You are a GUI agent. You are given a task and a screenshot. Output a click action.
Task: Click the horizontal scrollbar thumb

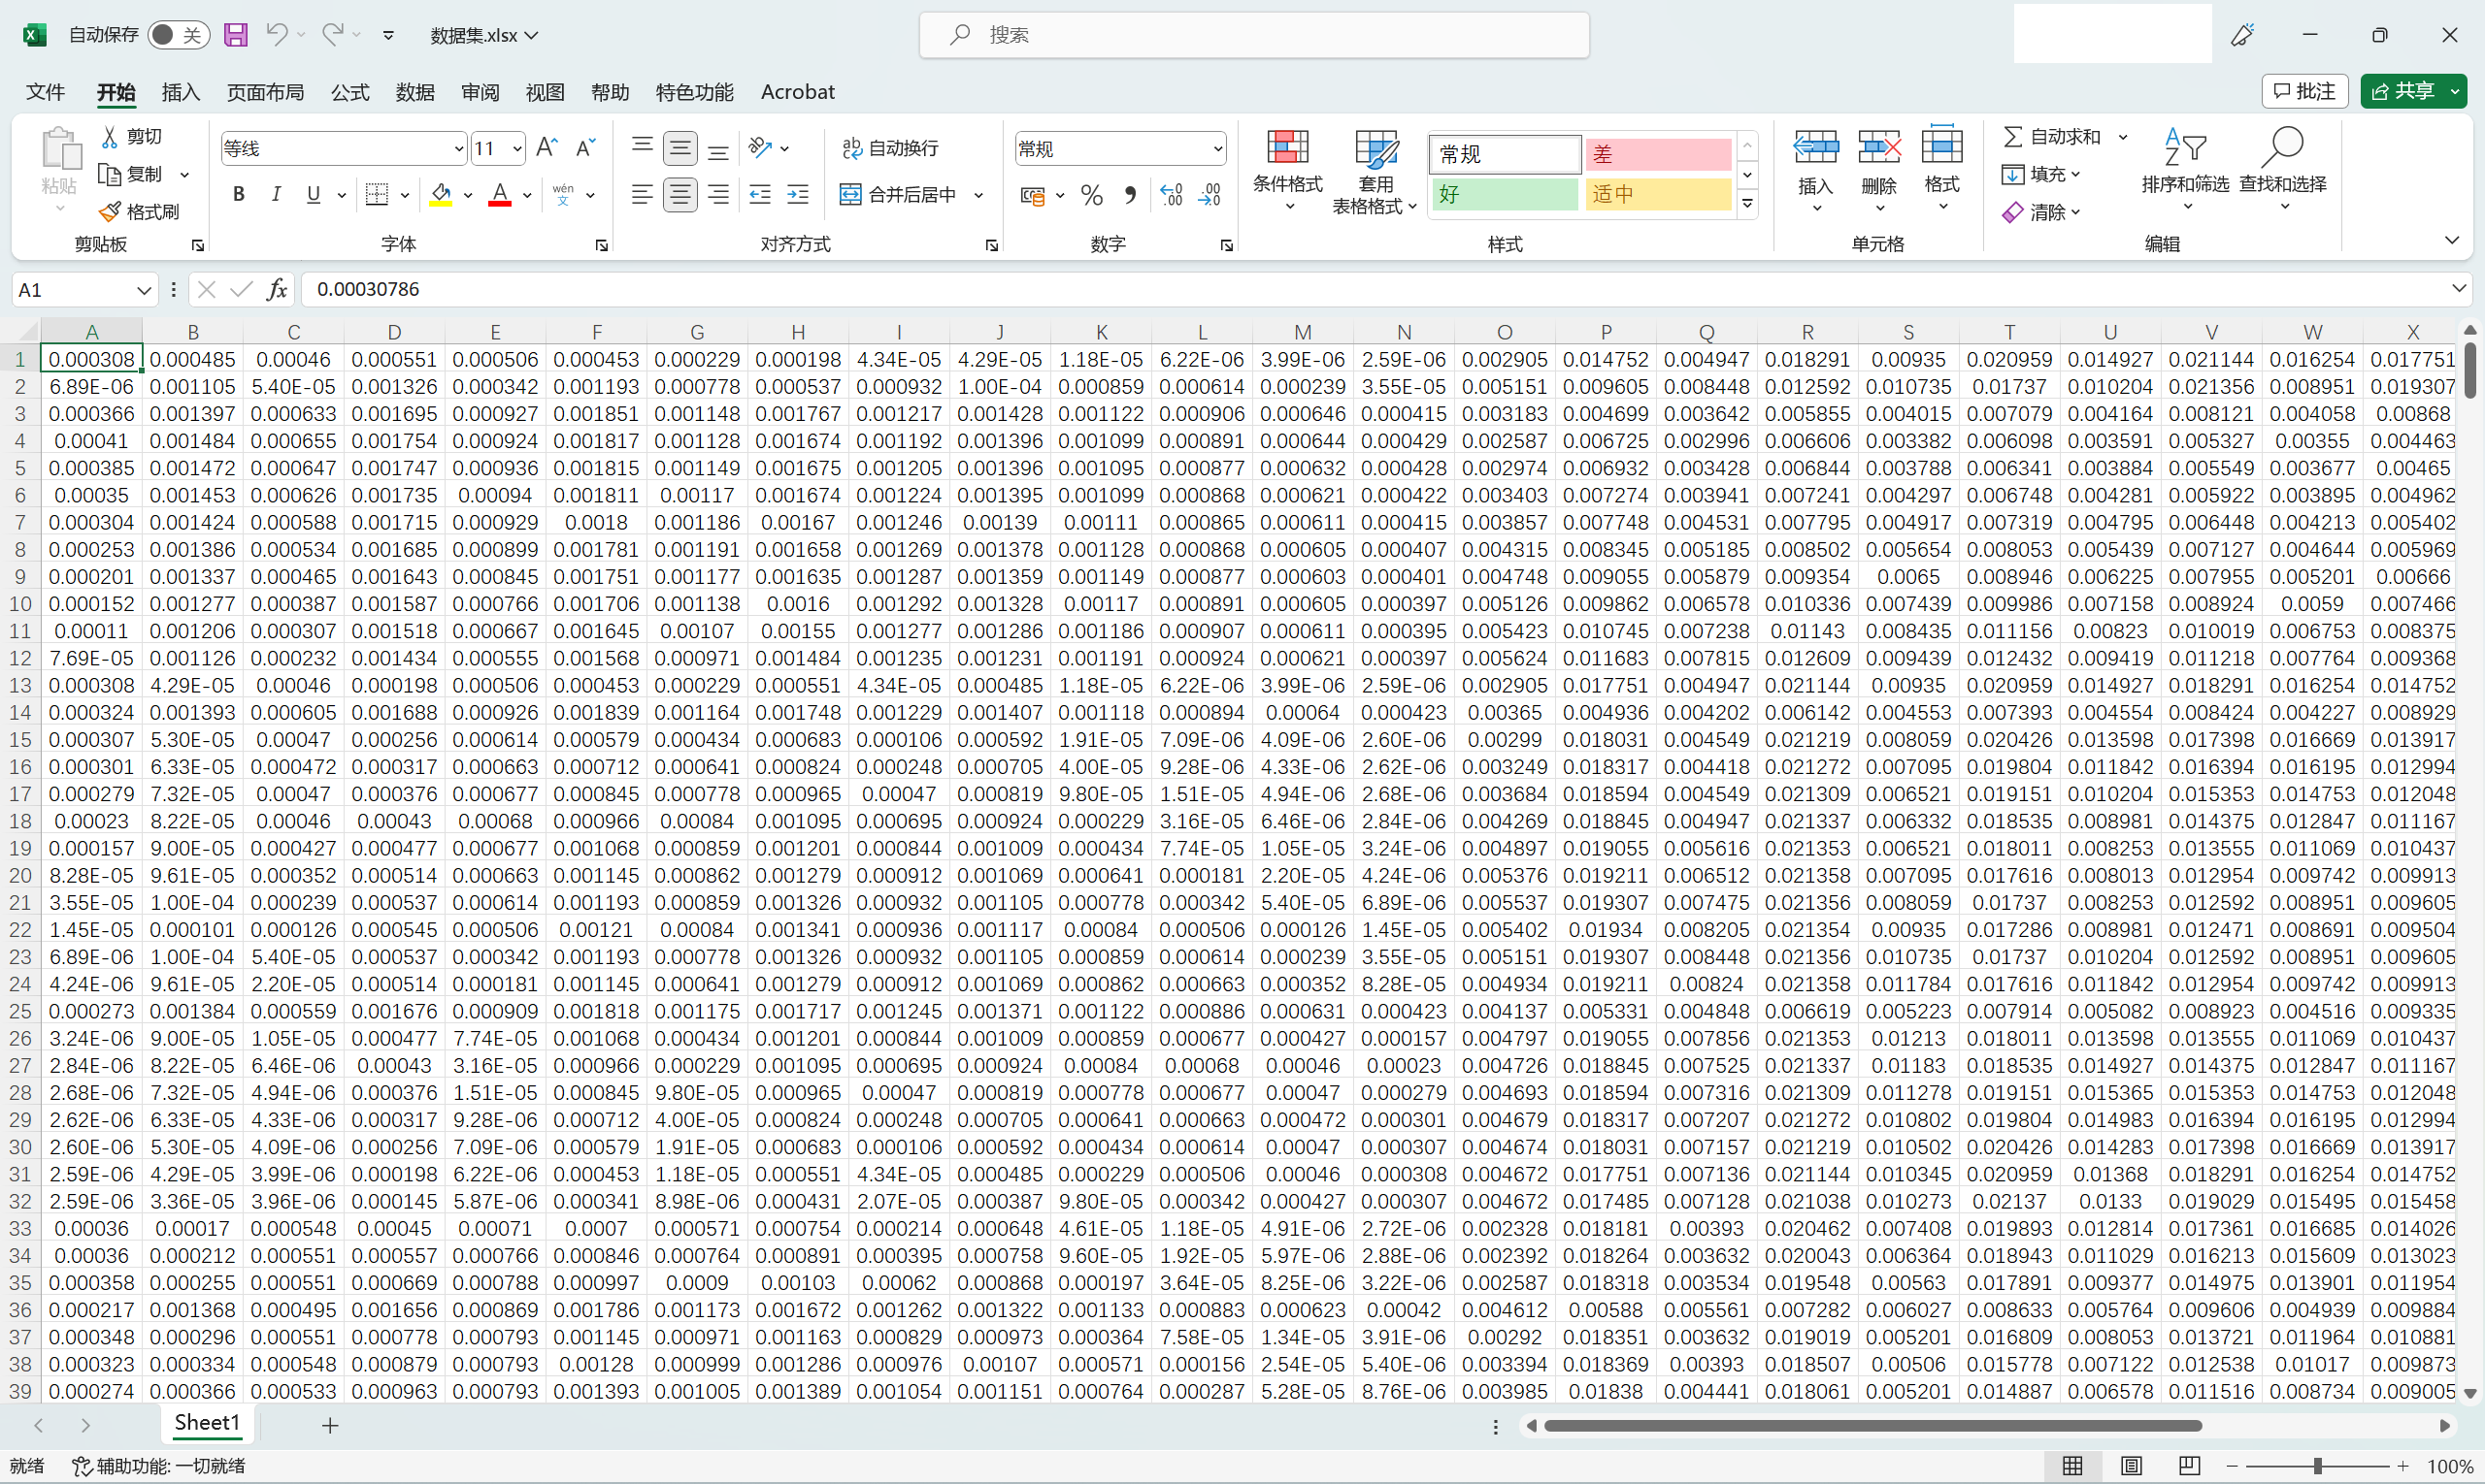pyautogui.click(x=1872, y=1425)
